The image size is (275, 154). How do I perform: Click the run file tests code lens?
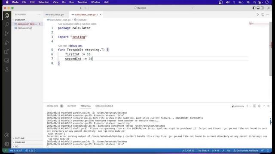(x=89, y=24)
